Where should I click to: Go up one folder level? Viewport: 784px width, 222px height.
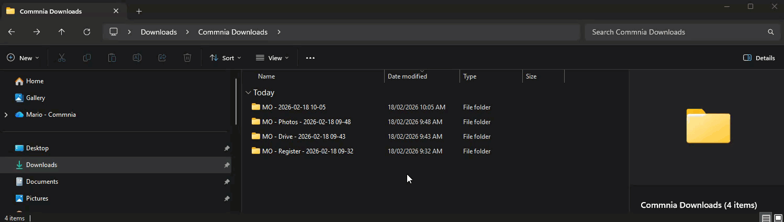(62, 32)
